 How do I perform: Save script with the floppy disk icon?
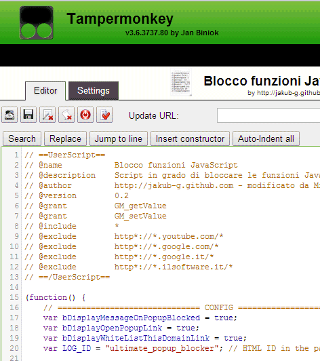point(28,115)
